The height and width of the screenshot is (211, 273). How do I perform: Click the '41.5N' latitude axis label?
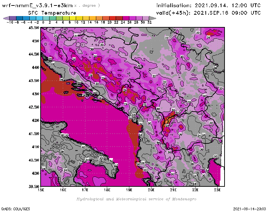[33, 133]
